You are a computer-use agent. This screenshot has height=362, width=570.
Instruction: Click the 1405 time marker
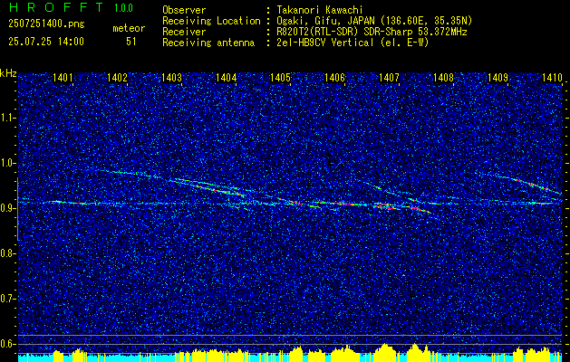(280, 78)
